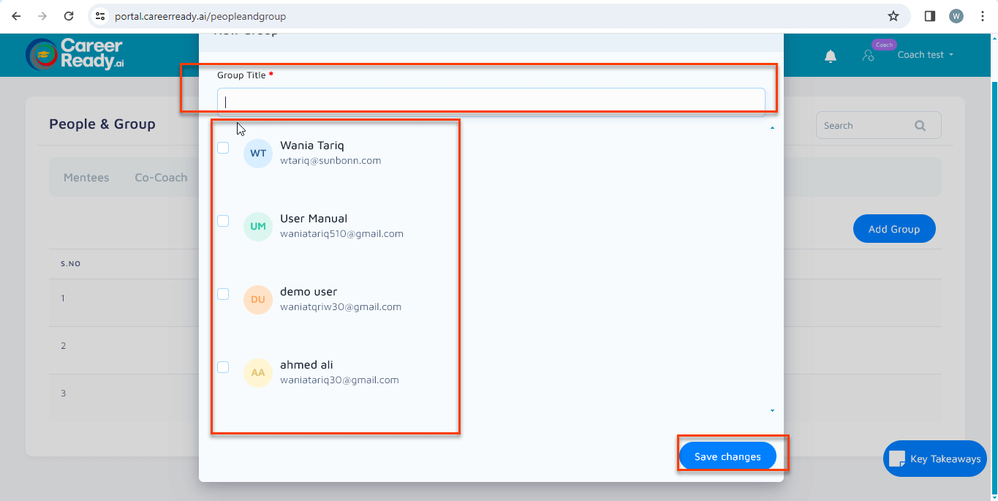Focus the Group Title input field
Viewport: 998px width, 501px height.
(x=491, y=102)
